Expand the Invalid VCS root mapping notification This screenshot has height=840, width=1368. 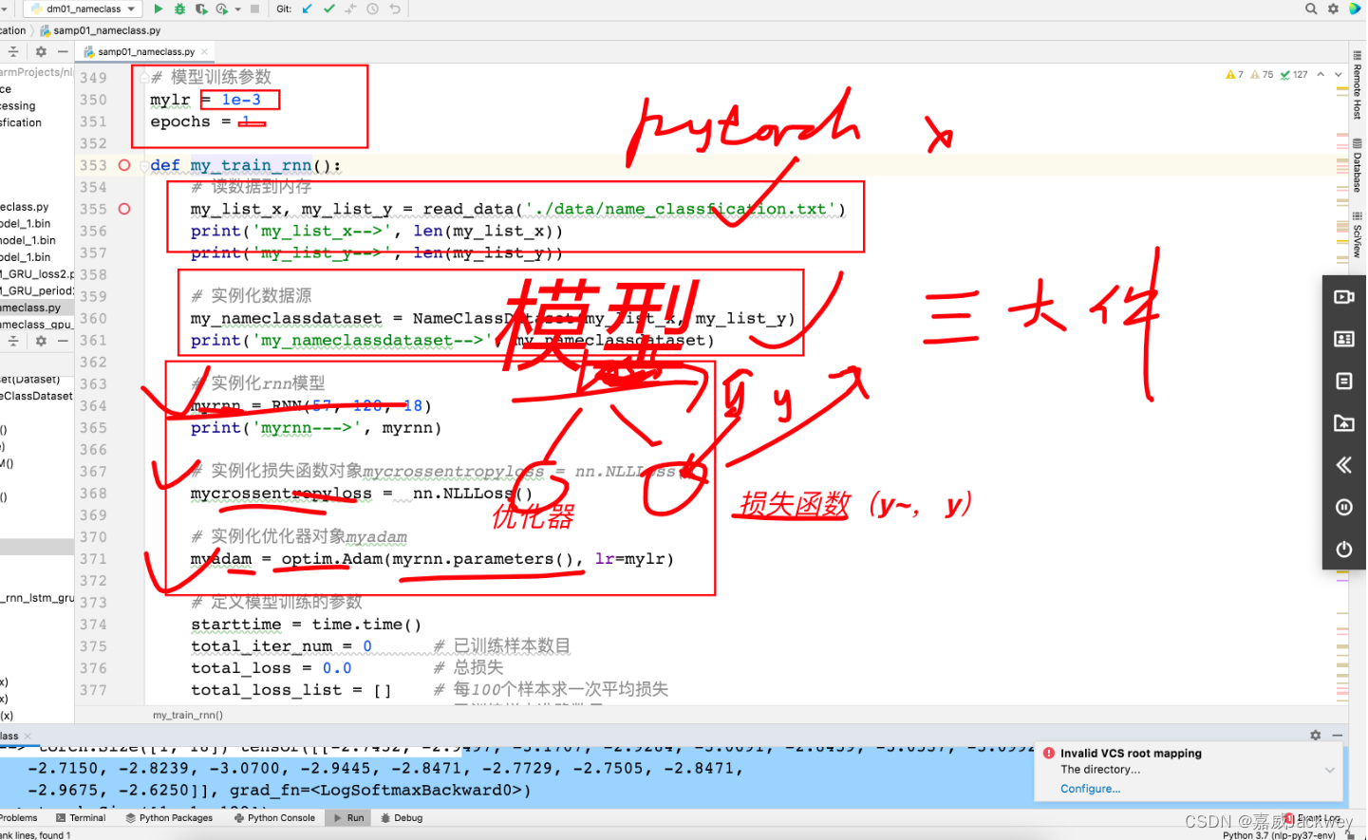(1330, 770)
